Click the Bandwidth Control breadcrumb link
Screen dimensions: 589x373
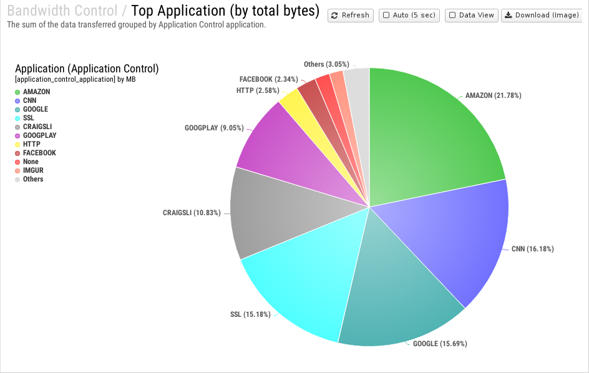(62, 11)
